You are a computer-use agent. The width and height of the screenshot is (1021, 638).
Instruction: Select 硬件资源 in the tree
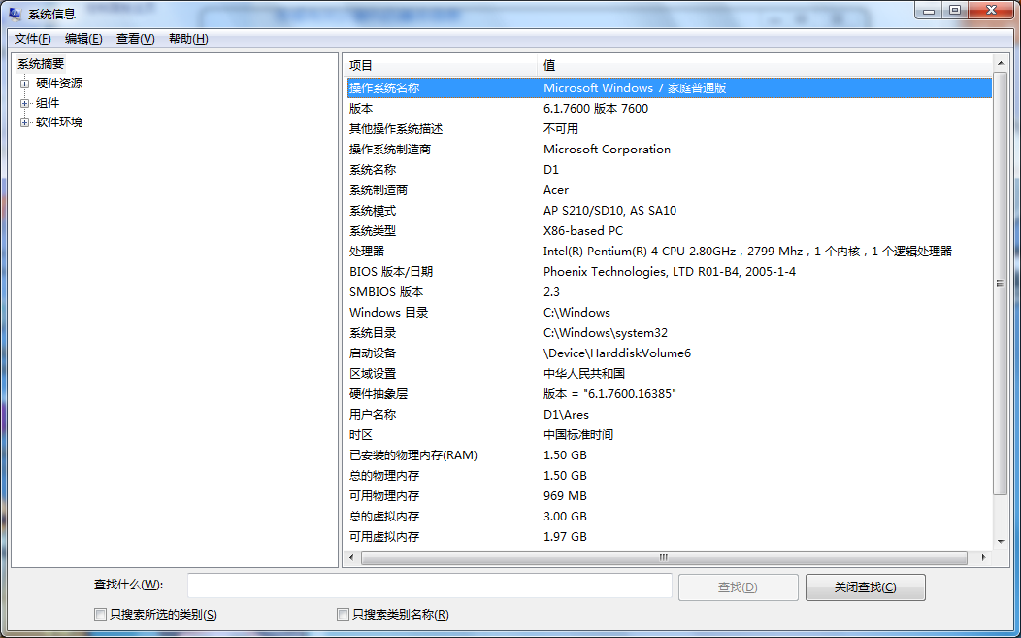coord(59,84)
